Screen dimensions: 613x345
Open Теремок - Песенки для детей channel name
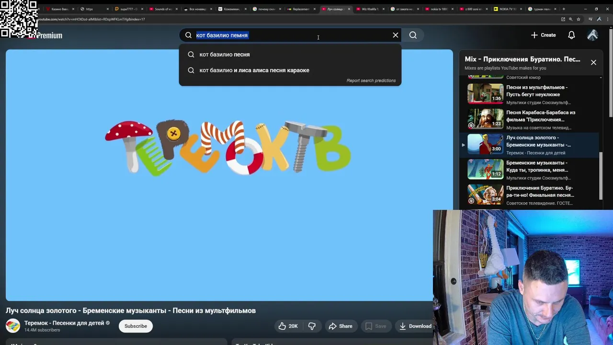click(64, 323)
